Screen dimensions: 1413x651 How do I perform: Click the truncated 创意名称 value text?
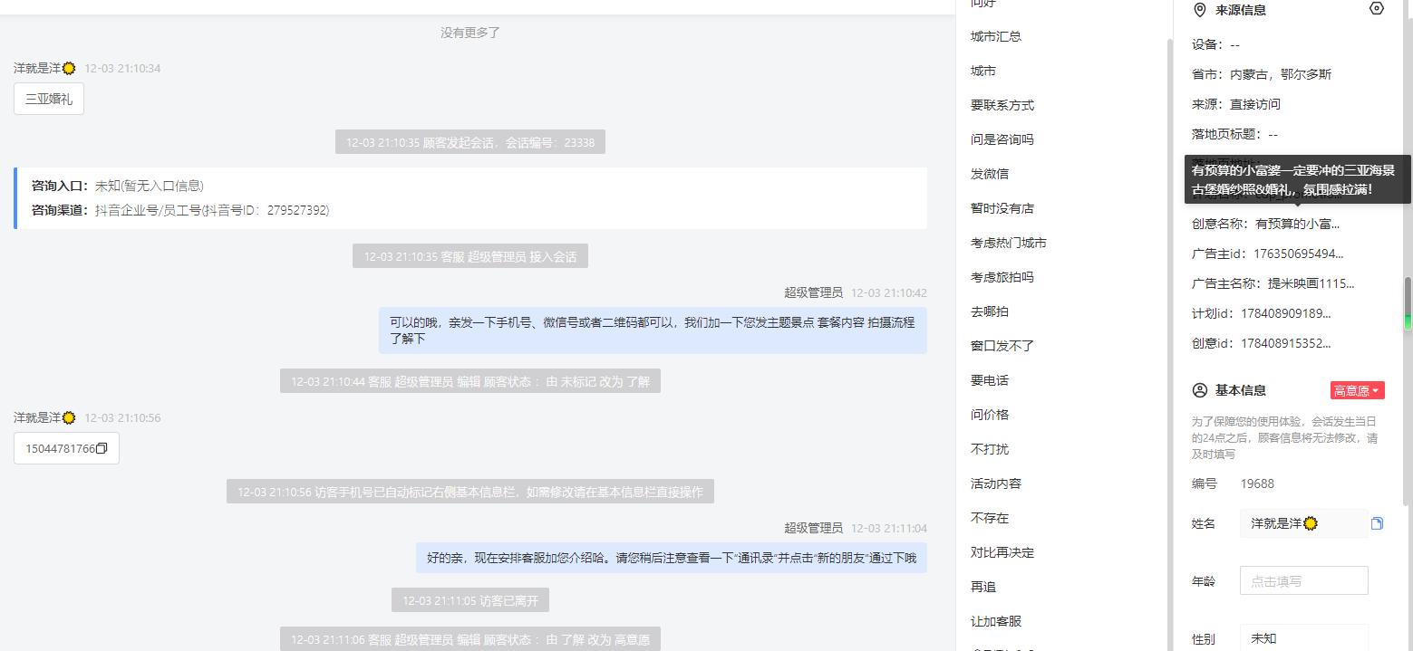[x=1296, y=224]
